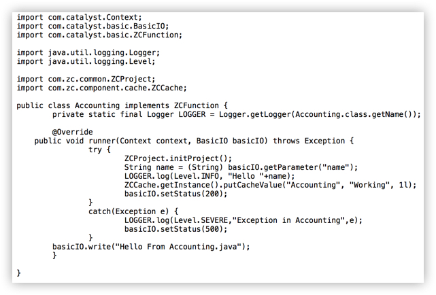Click the Level.INFO log statement
Image resolution: width=436 pixels, height=295 pixels.
point(209,177)
